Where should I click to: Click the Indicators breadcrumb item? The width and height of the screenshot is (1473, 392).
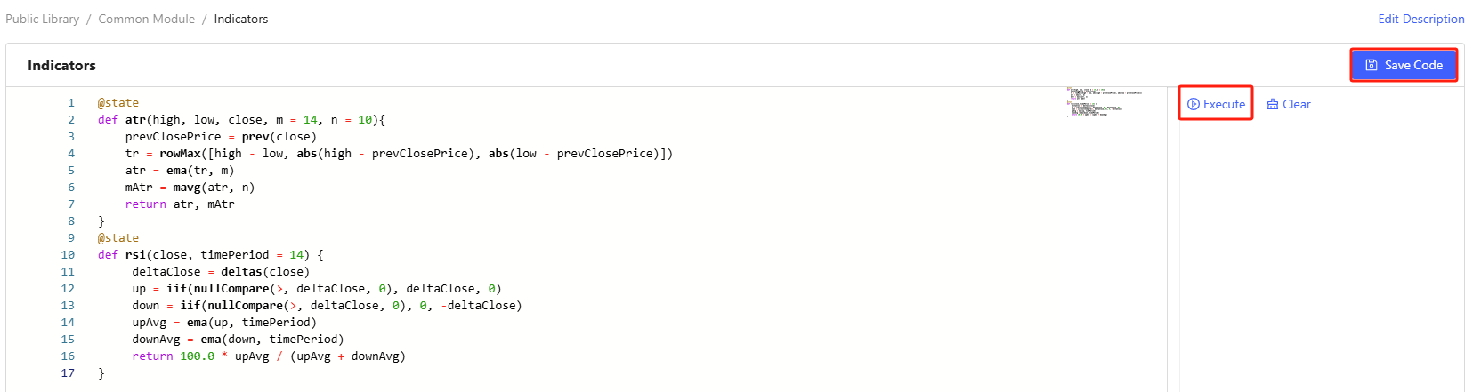point(240,19)
